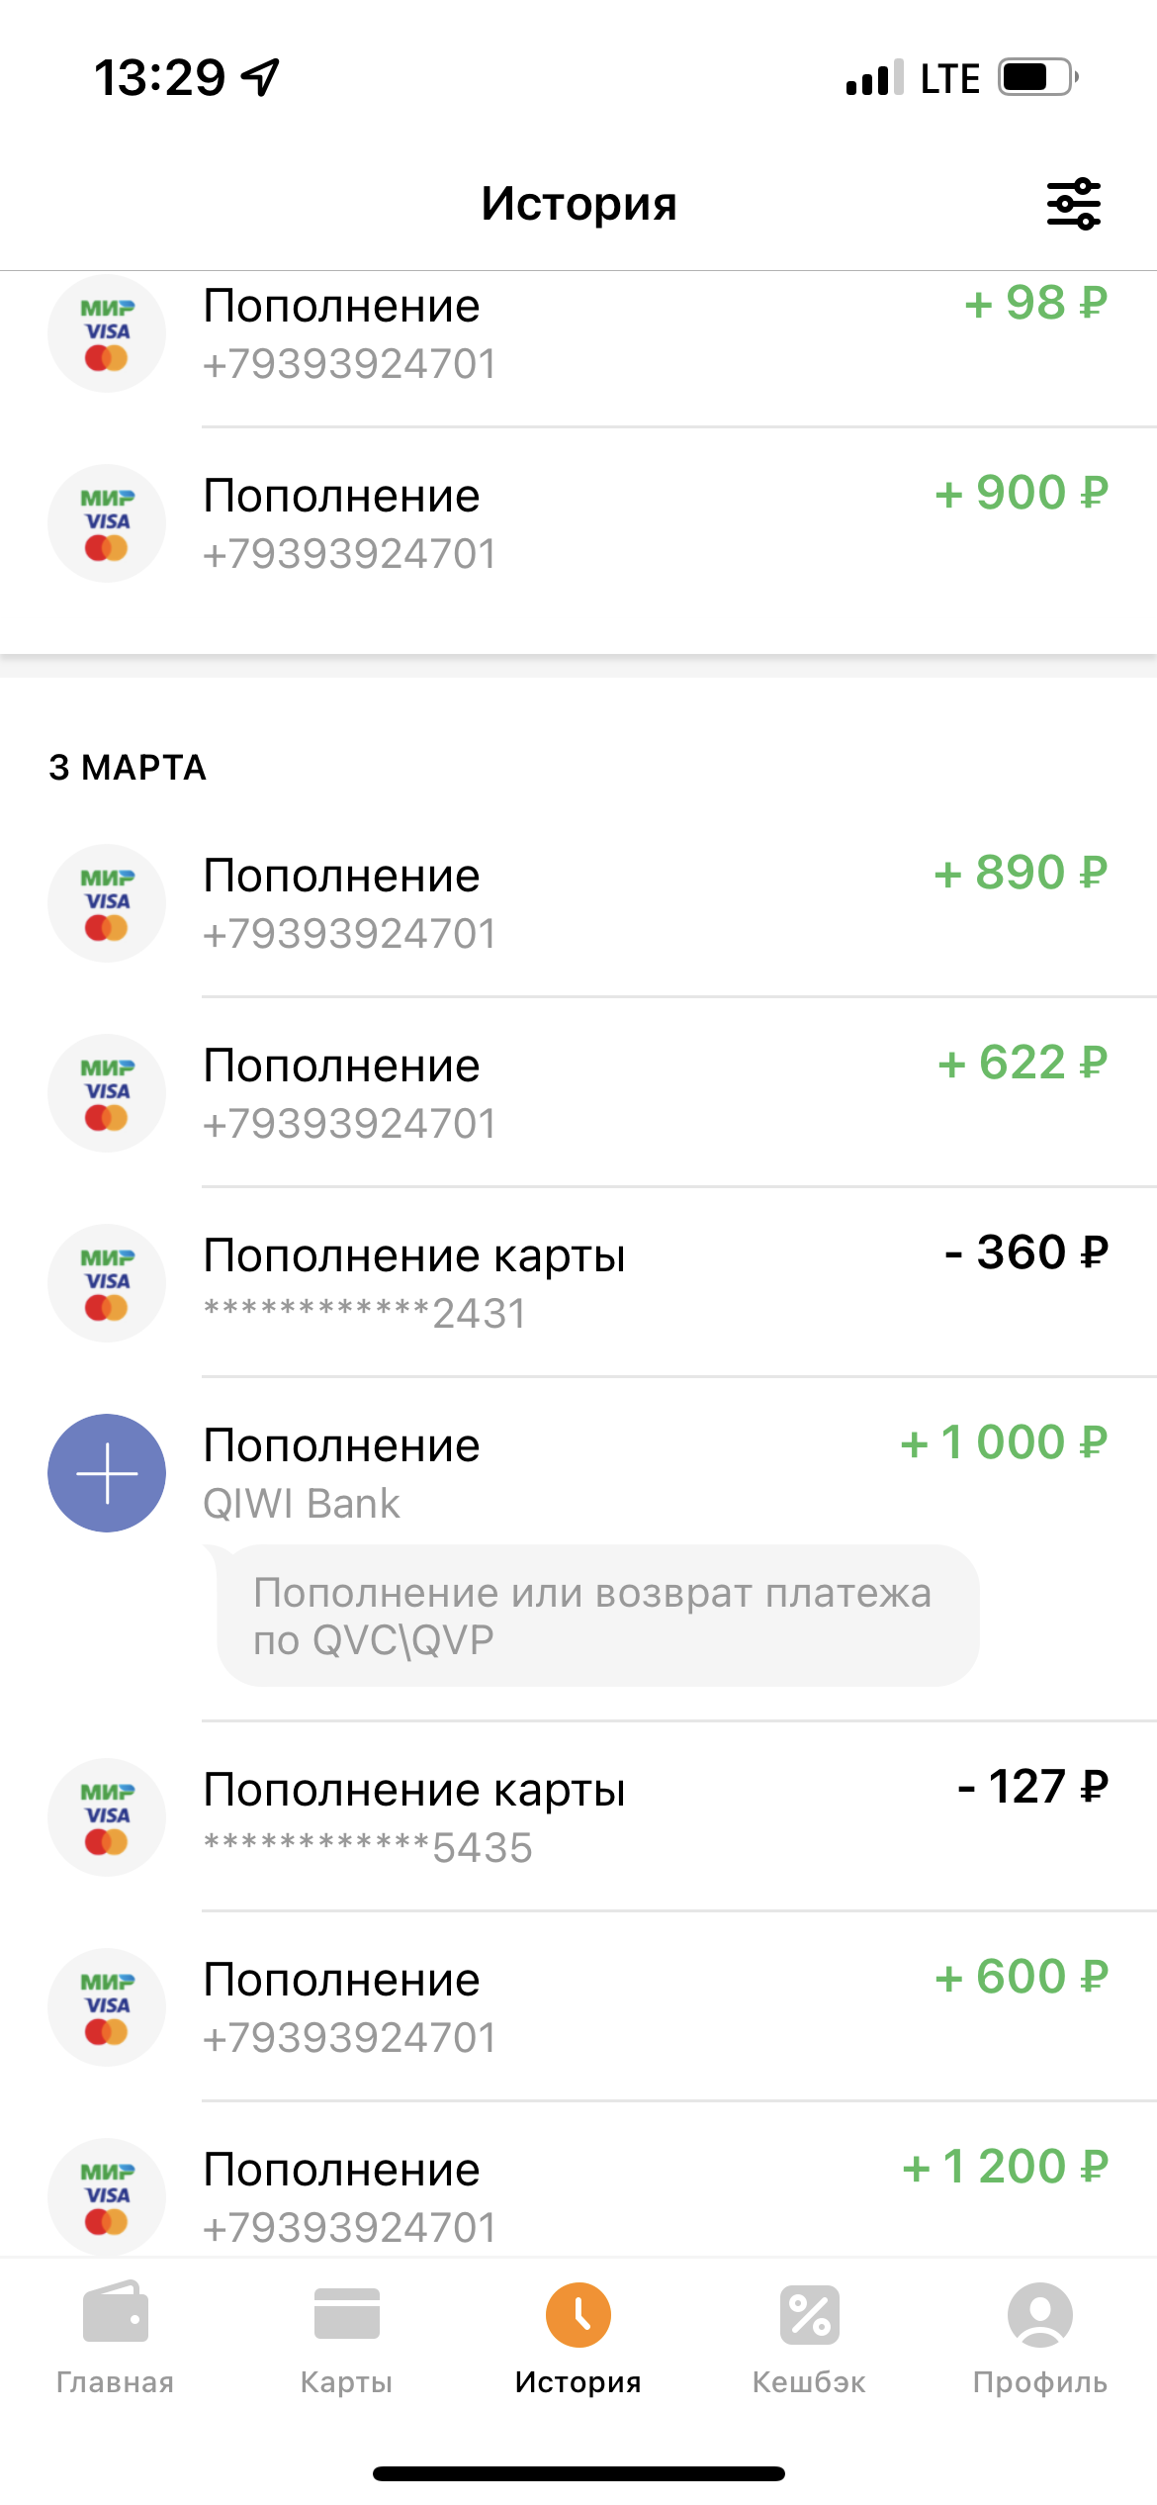Open the Кешбэк percent icon

click(x=809, y=2315)
